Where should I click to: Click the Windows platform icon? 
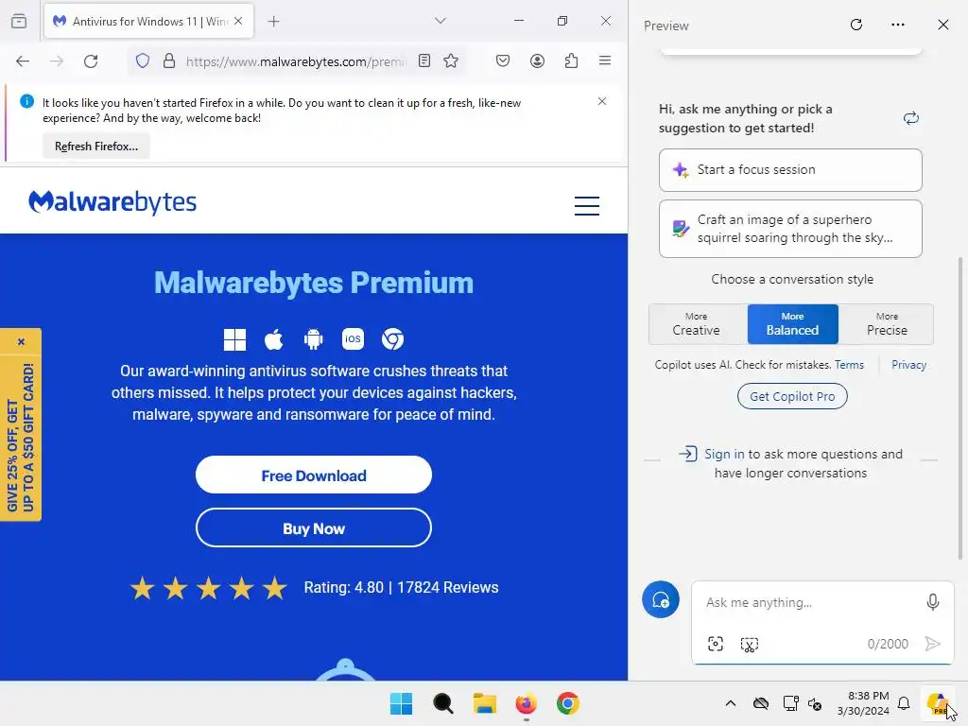234,339
